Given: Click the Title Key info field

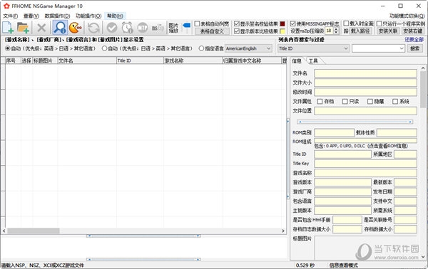Looking at the screenshot, I should click(x=365, y=164).
